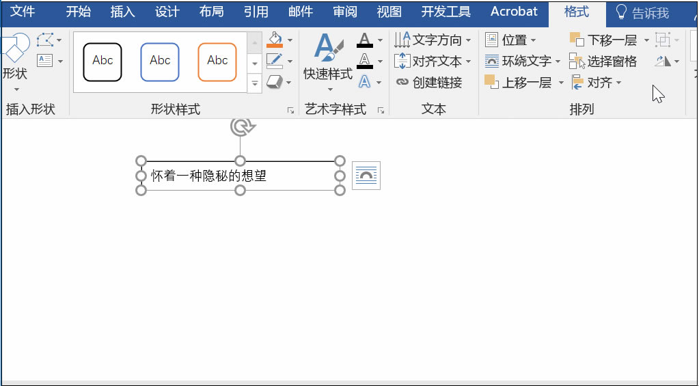
Task: Click the text outline A icon
Action: point(365,61)
